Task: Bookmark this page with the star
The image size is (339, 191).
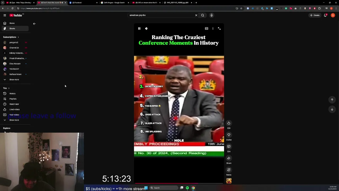Action: [x=241, y=8]
